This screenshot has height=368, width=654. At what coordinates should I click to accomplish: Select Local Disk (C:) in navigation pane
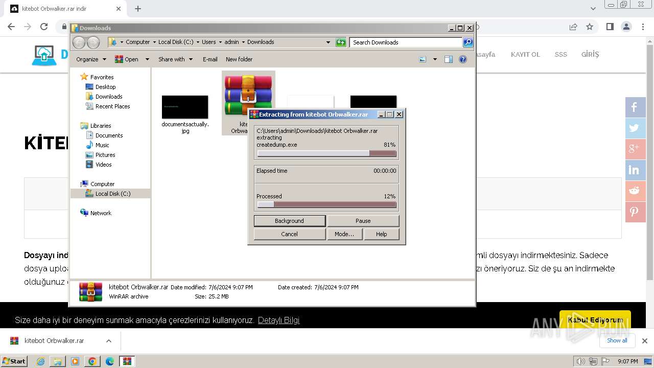[x=112, y=194]
